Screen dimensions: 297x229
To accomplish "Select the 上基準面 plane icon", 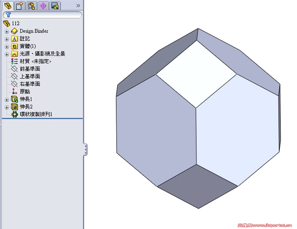I will (14, 76).
